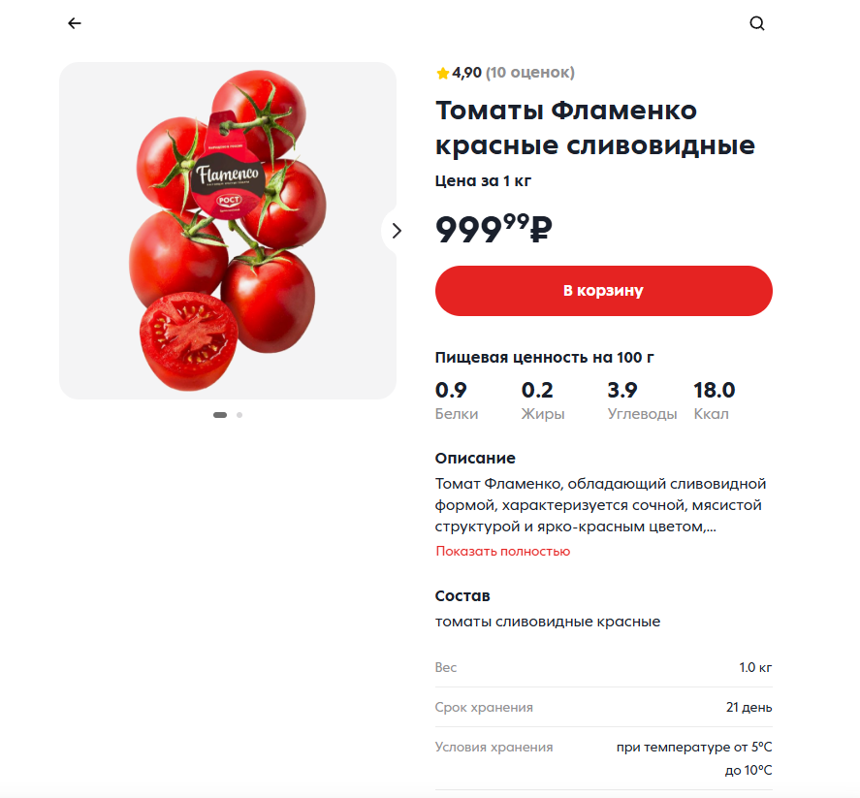The height and width of the screenshot is (798, 860).
Task: Open search with the magnifier icon
Action: 757,23
